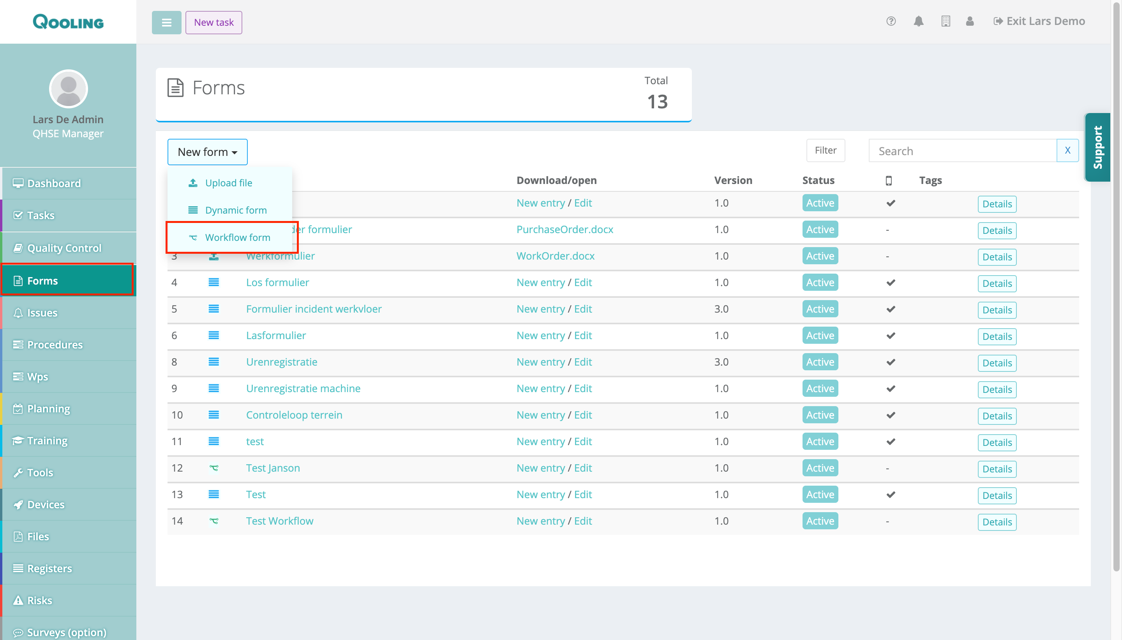Screen dimensions: 1122x640
Task: Open the user profile icon in header
Action: [970, 21]
